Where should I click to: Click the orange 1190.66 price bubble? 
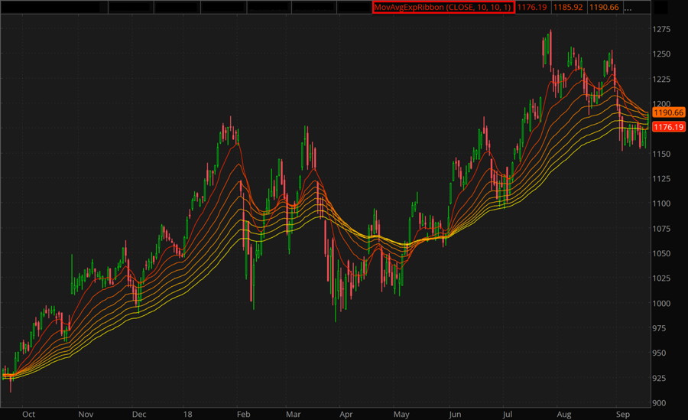coord(668,112)
